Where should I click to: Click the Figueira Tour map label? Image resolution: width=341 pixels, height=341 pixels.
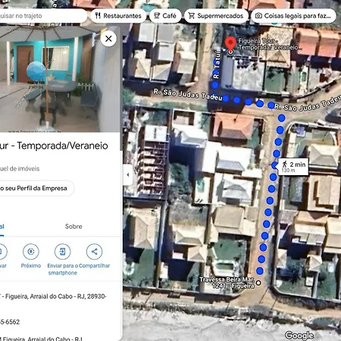tap(269, 44)
